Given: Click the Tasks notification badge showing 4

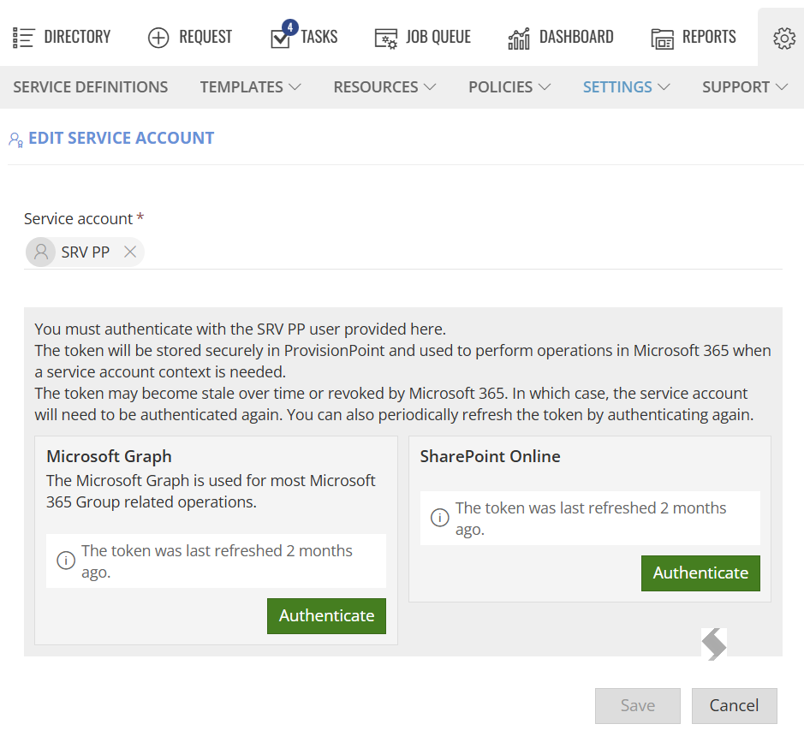Looking at the screenshot, I should click(289, 27).
